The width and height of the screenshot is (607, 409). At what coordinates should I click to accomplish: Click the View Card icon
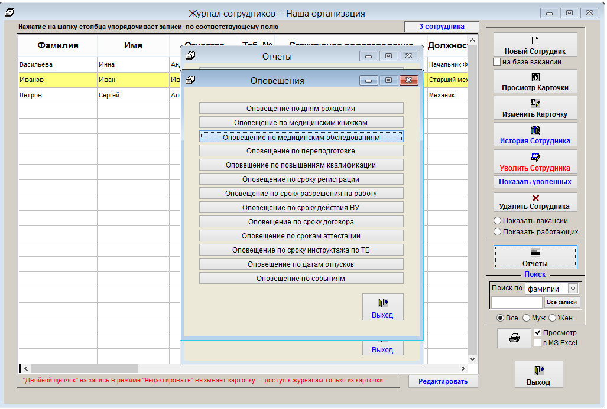point(535,77)
